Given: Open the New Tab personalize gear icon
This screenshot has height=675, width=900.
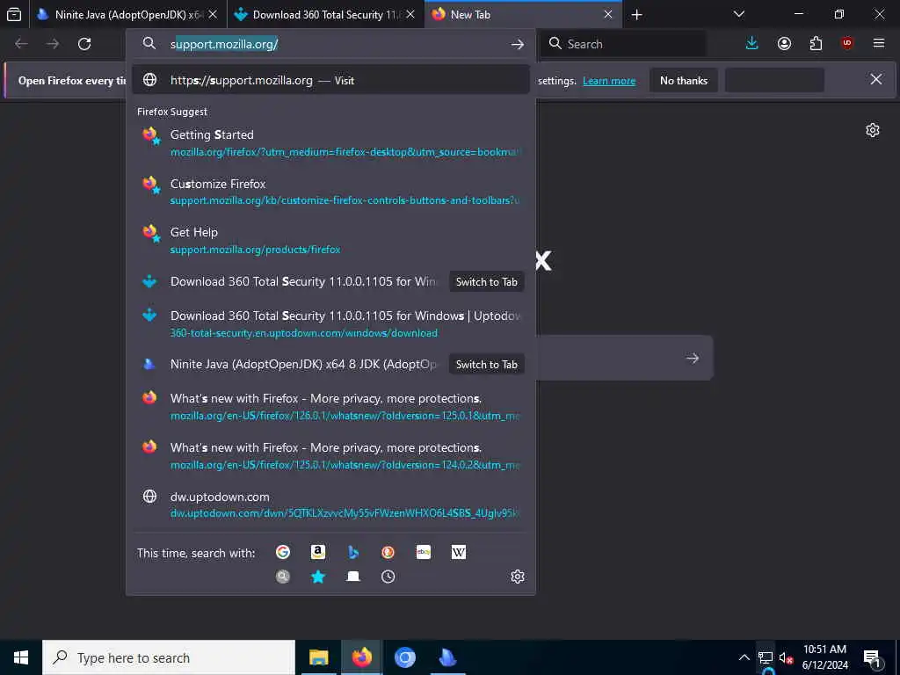Looking at the screenshot, I should [873, 130].
